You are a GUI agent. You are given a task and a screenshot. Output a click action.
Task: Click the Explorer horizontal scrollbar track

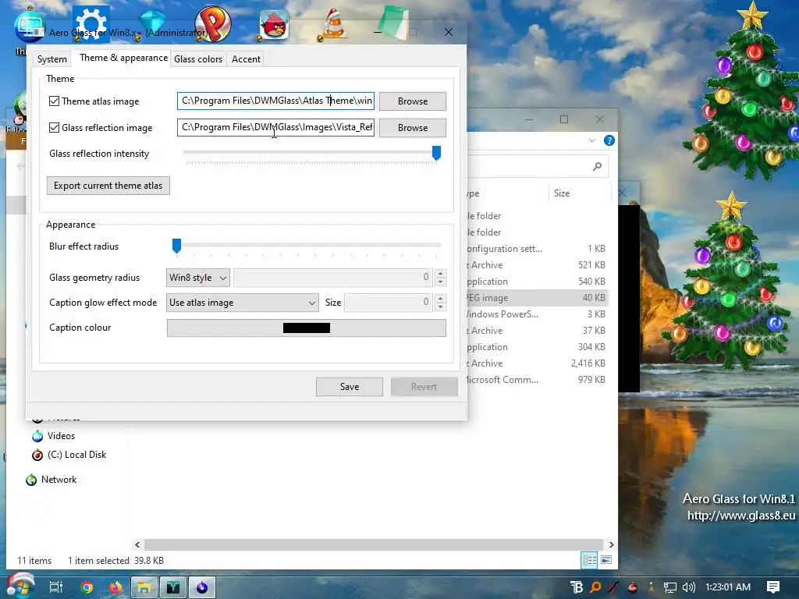(x=374, y=544)
